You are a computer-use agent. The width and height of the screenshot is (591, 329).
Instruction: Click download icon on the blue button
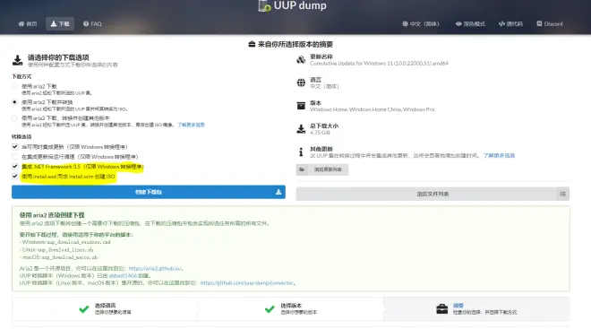pyautogui.click(x=278, y=192)
